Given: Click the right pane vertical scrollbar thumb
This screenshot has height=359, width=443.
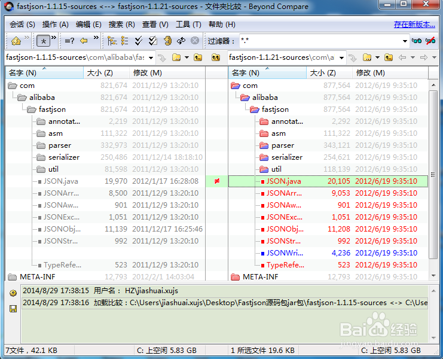Looking at the screenshot, I should tap(433, 175).
